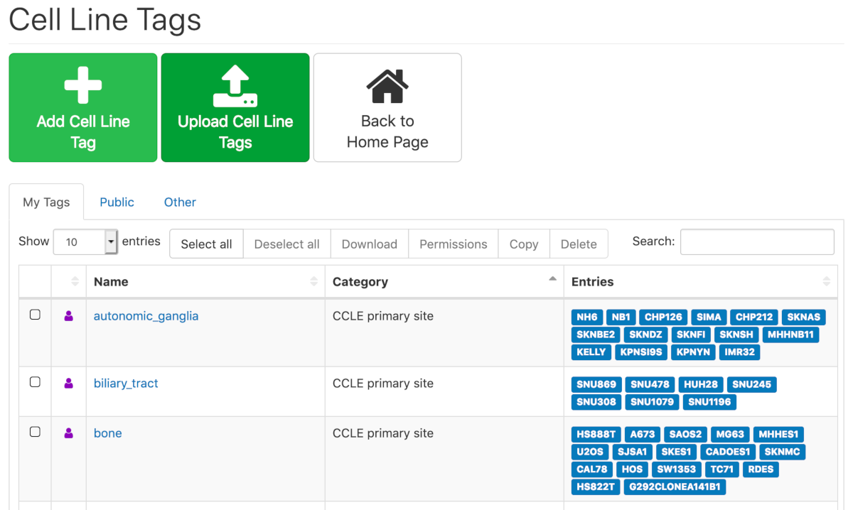Click the purple user icon beside bone
Viewport: 853px width, 510px height.
point(68,433)
